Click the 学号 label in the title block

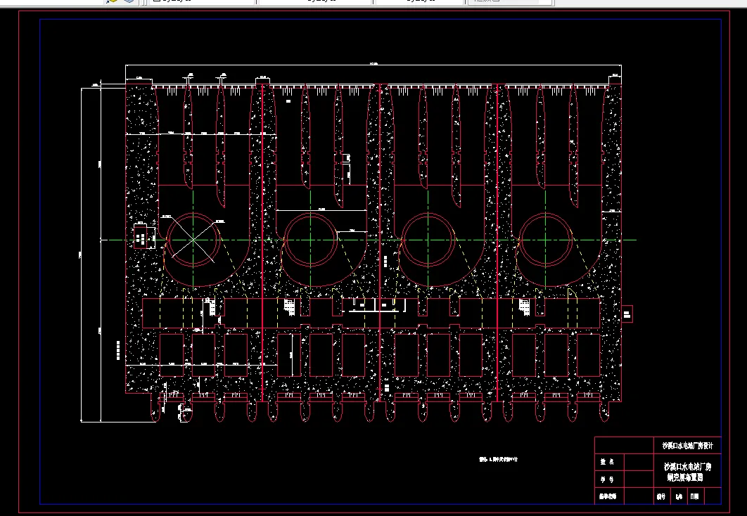point(607,480)
